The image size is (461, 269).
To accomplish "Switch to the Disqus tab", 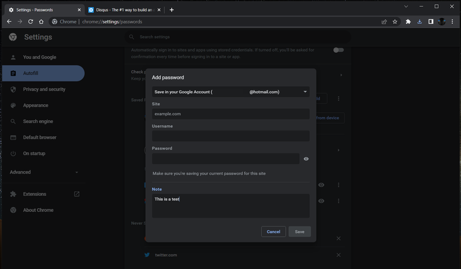I will [123, 10].
